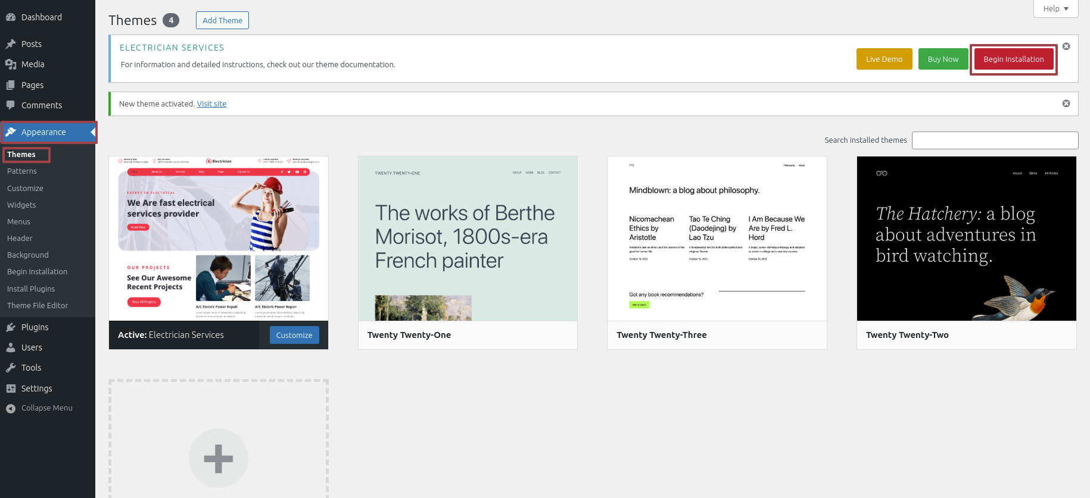Click Customize on Electrician Services theme

coord(294,335)
